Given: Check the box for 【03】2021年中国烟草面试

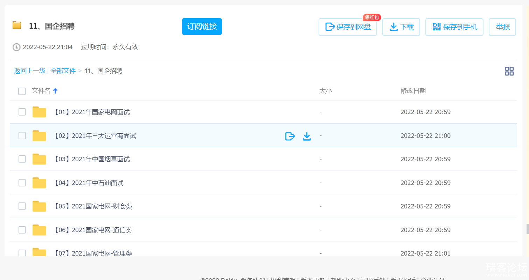Looking at the screenshot, I should [x=22, y=159].
